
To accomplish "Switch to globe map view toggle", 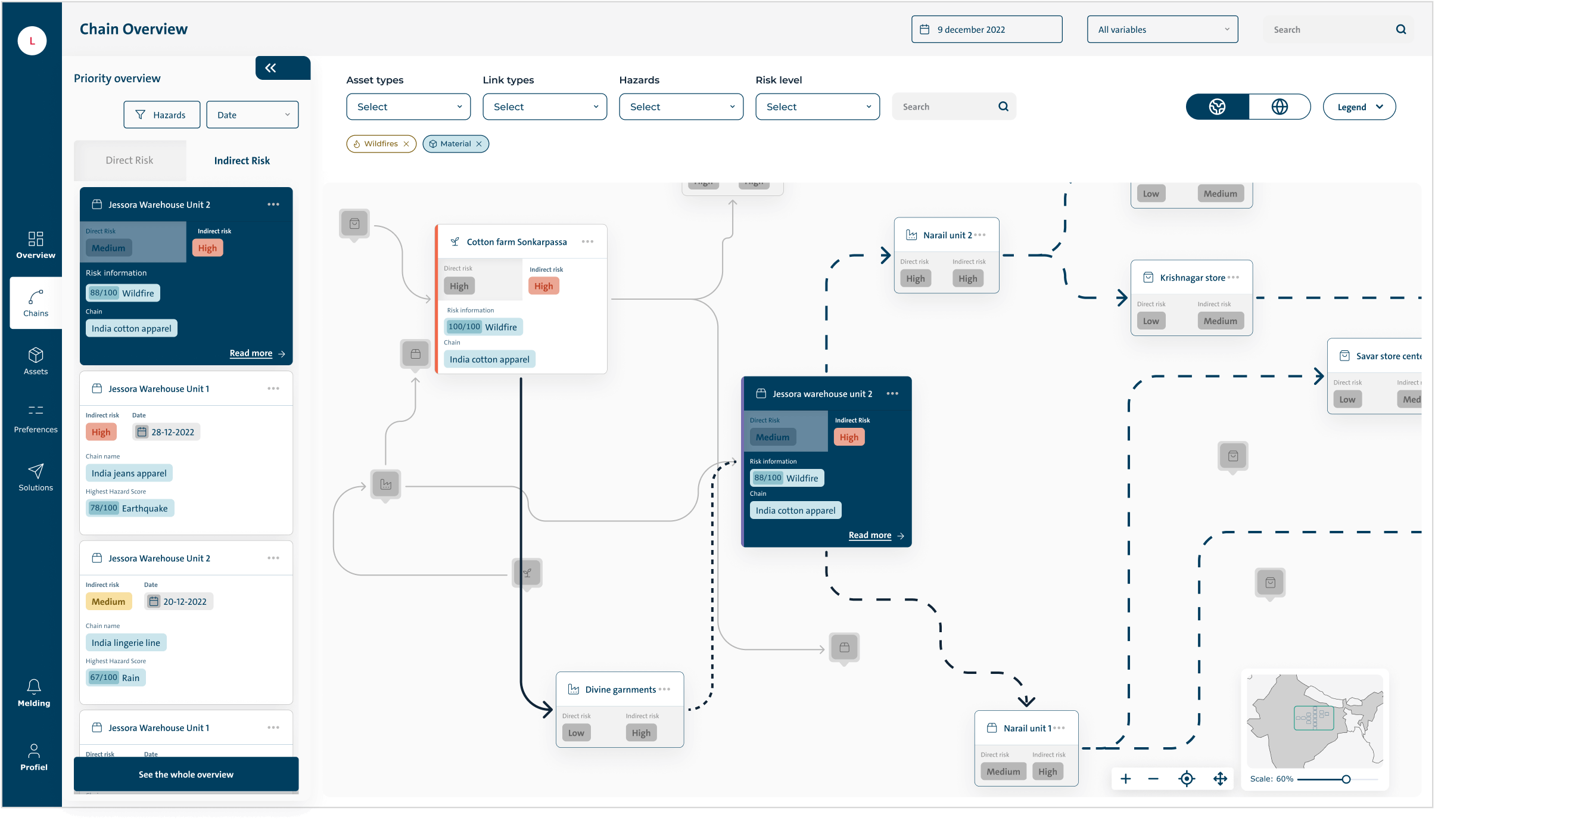I will point(1279,107).
